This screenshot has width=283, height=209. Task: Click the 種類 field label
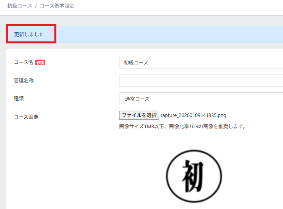19,98
